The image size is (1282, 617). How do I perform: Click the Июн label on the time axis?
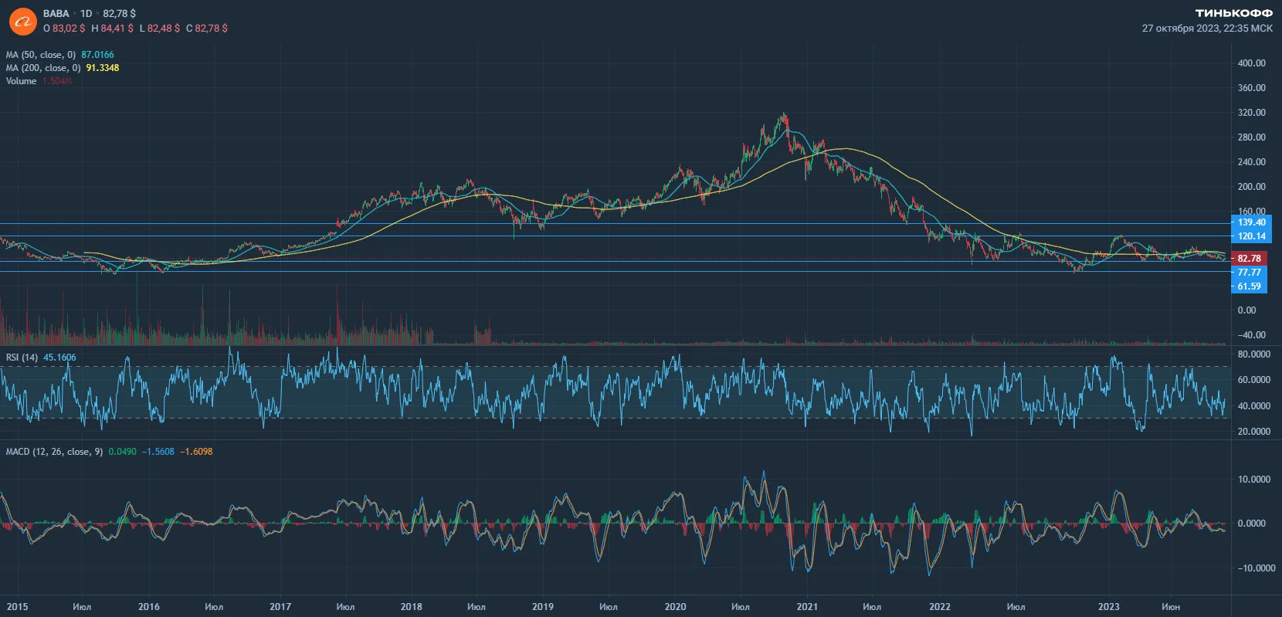[1171, 607]
